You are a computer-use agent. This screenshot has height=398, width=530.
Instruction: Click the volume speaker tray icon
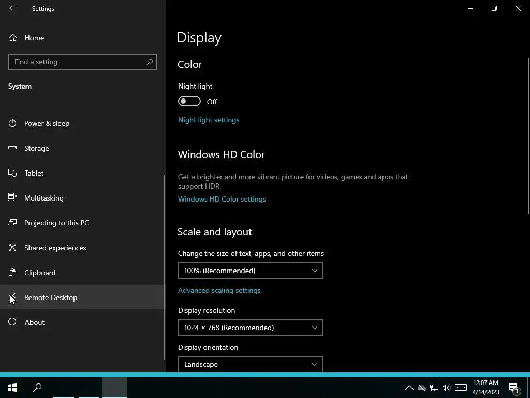coord(446,388)
